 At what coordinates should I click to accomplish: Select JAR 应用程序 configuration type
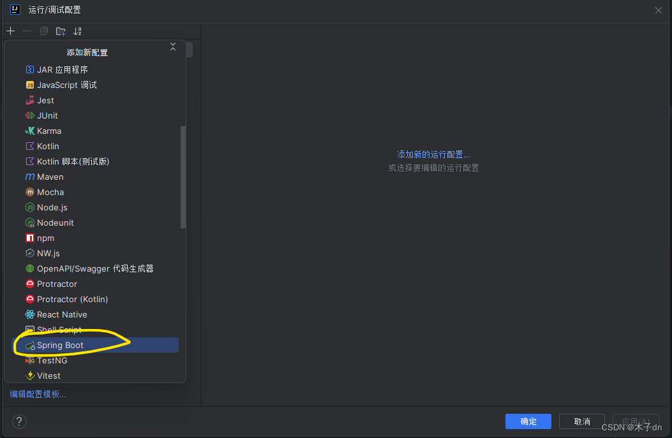pos(94,69)
